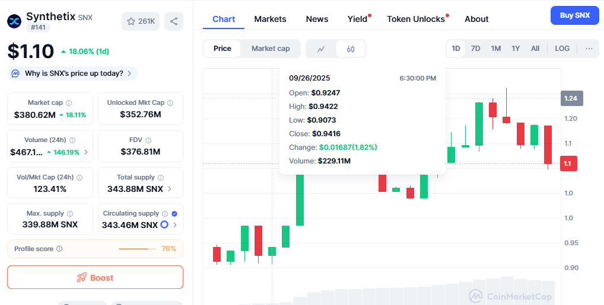Open Why is SNX's price up today
604x305 pixels.
tap(72, 73)
